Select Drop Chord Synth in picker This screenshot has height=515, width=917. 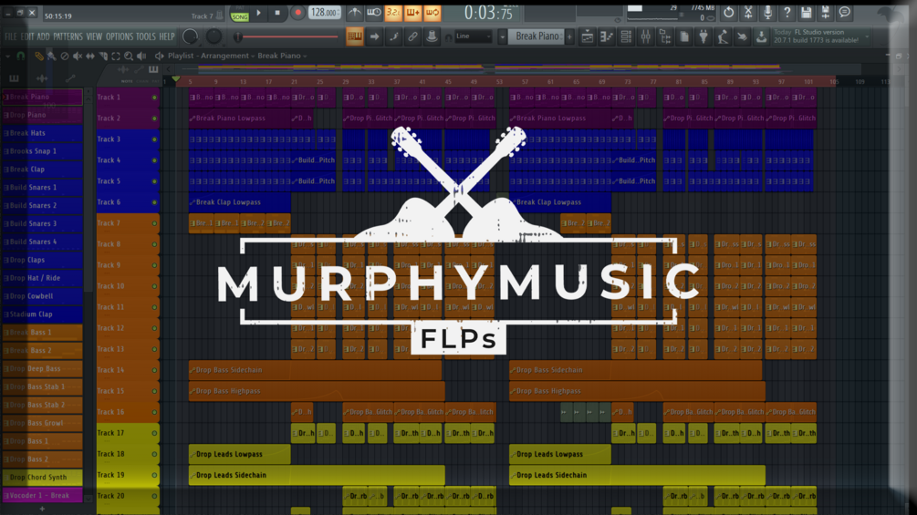pos(42,477)
